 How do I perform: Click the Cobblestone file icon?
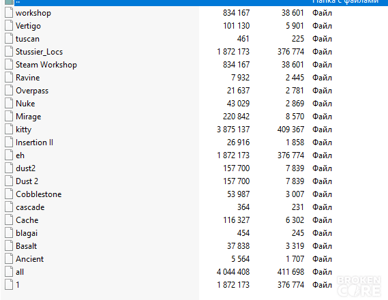(9, 194)
